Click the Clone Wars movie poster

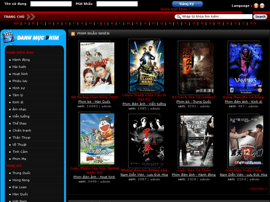tap(147, 66)
